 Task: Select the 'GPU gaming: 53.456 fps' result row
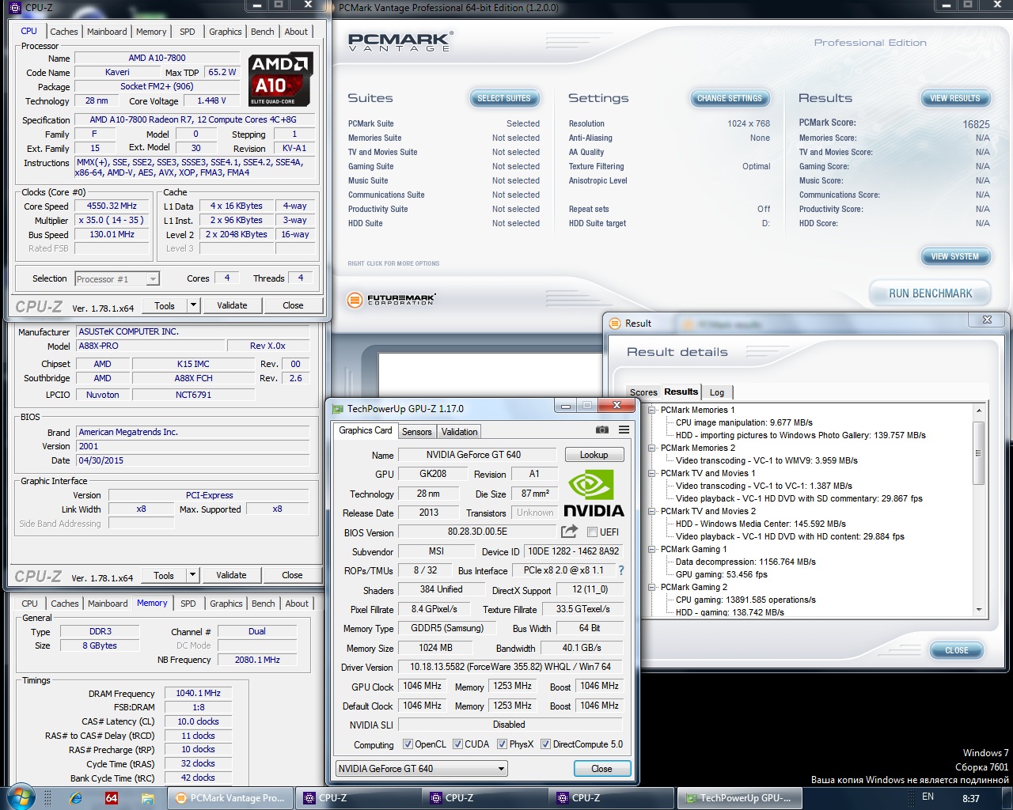click(721, 574)
